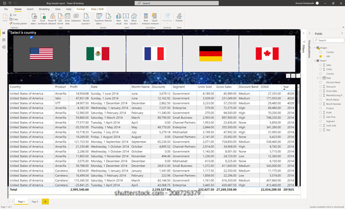Expand the Visualizations pane

pyautogui.click(x=309, y=33)
